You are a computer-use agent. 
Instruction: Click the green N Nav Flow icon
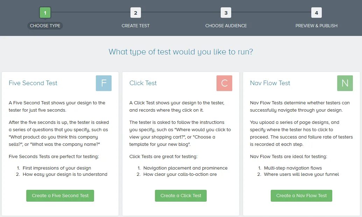click(345, 83)
